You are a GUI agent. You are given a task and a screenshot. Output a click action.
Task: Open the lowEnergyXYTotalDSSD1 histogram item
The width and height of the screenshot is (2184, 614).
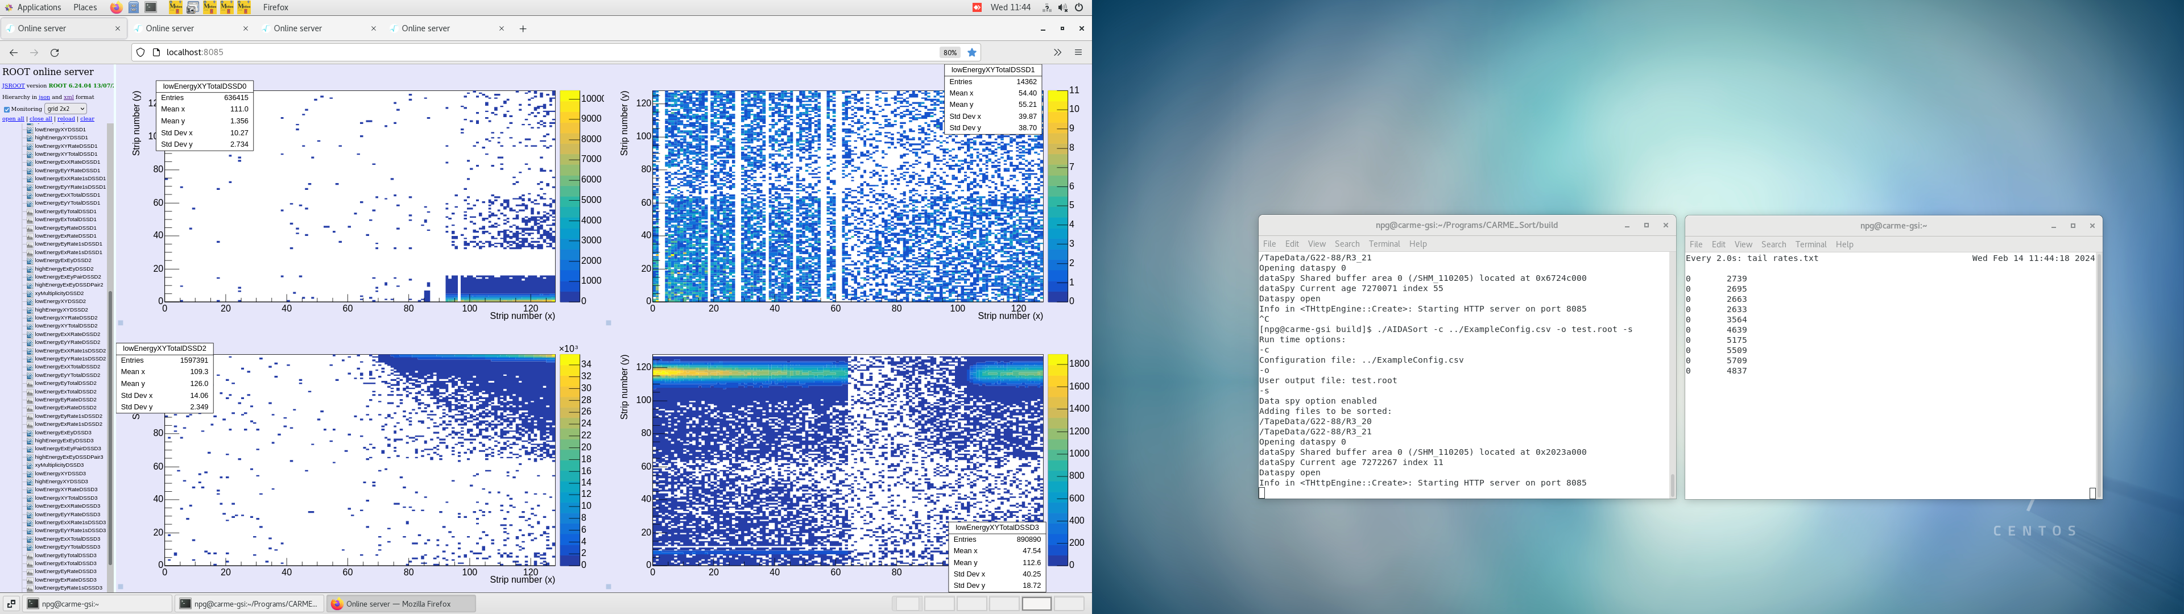(x=65, y=154)
